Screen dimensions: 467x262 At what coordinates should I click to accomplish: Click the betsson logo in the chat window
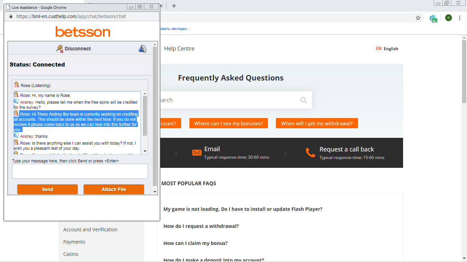tap(83, 32)
